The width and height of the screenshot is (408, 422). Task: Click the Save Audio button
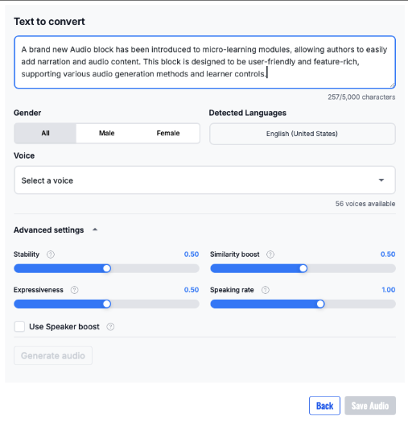(370, 406)
